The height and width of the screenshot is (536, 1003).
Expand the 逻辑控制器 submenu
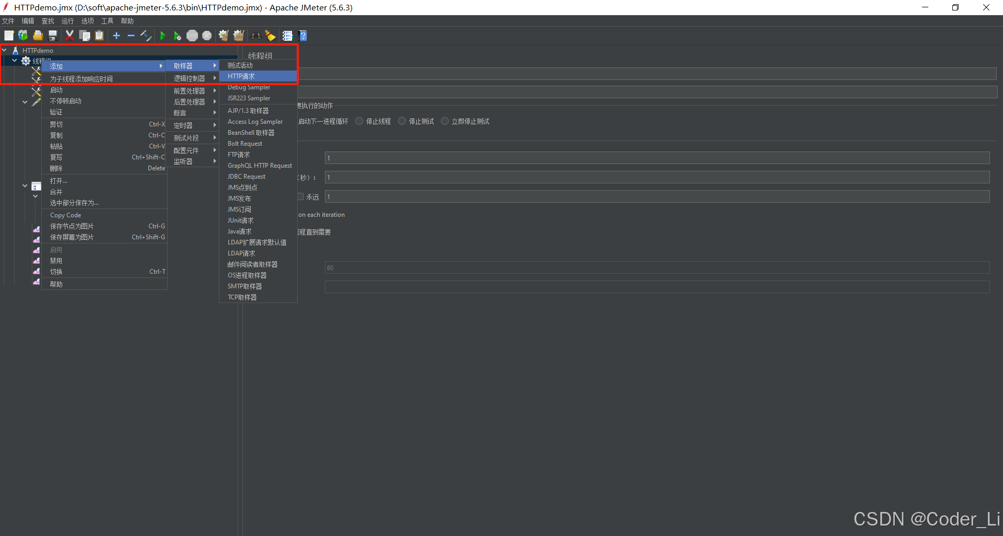click(x=193, y=78)
